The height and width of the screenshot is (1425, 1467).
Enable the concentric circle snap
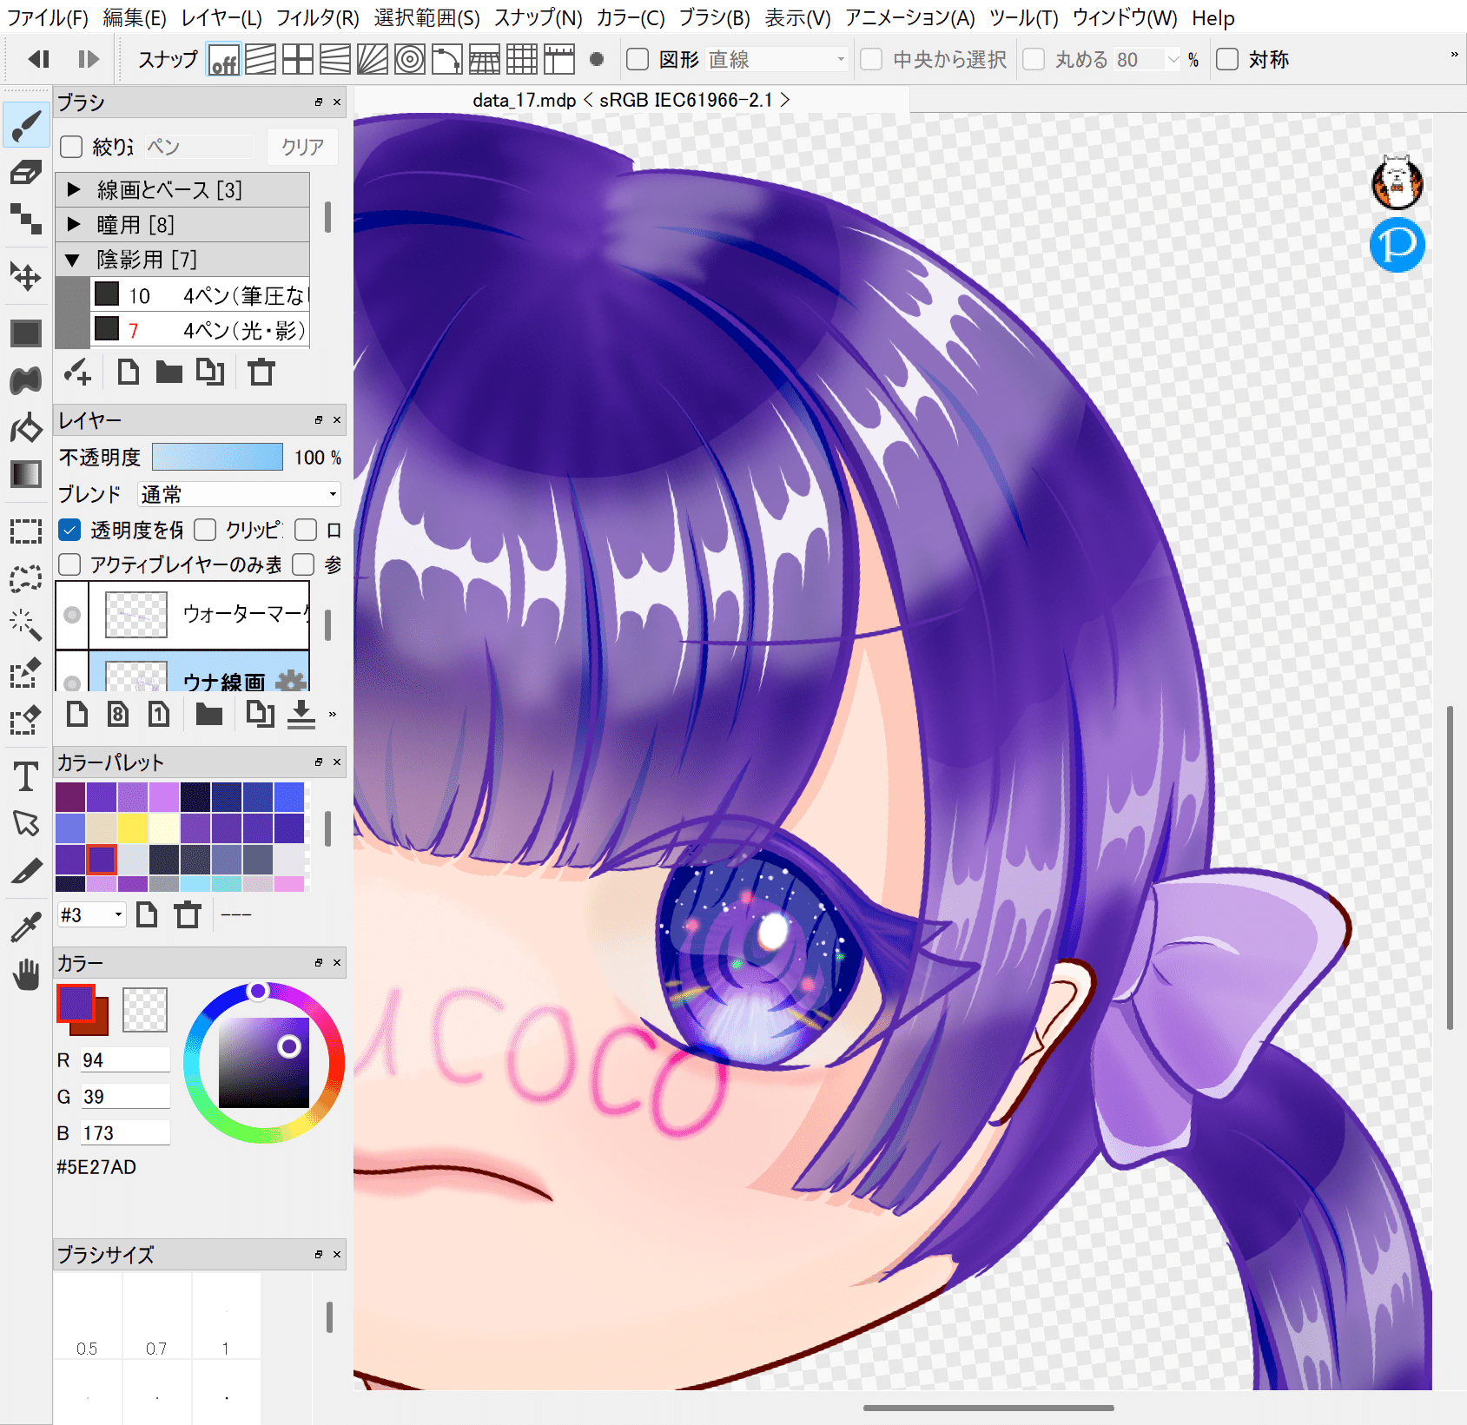[x=410, y=59]
